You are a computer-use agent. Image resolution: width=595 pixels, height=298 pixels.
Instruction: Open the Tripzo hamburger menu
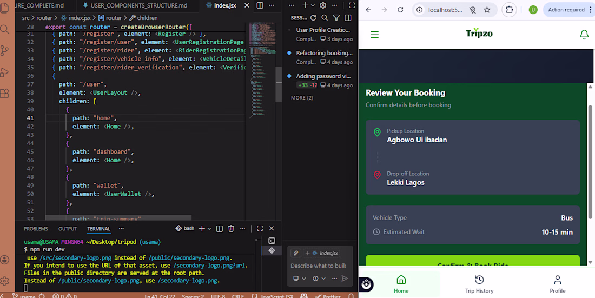374,35
